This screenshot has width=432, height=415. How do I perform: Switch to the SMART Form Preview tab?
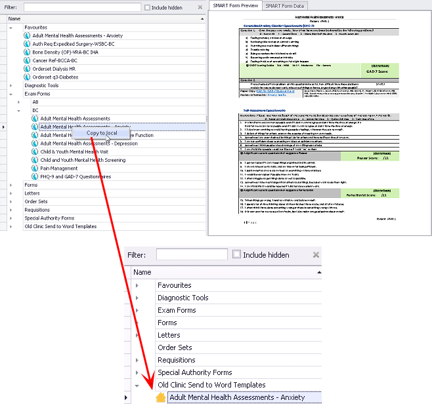pos(235,5)
